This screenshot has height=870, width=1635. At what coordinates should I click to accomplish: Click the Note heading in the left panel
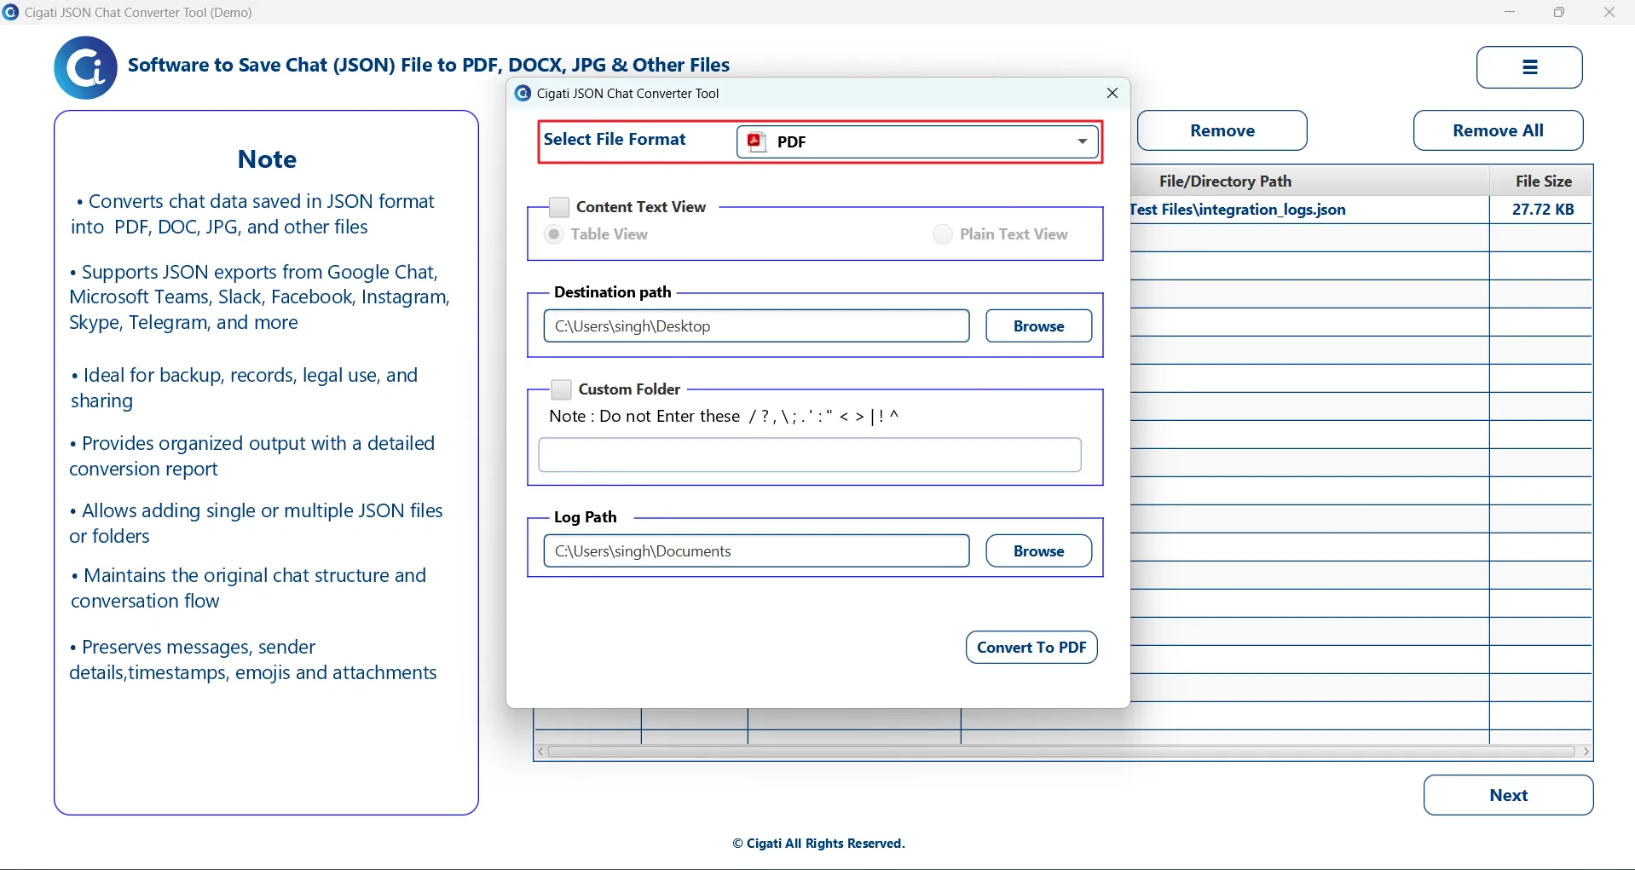point(267,159)
